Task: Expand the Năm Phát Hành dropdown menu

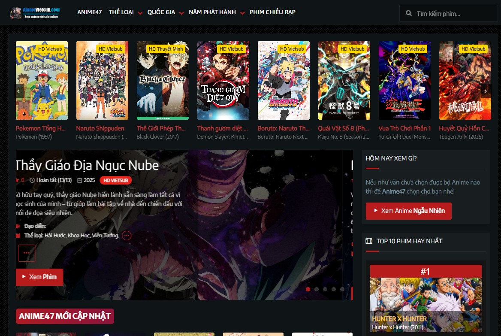Action: (x=216, y=12)
